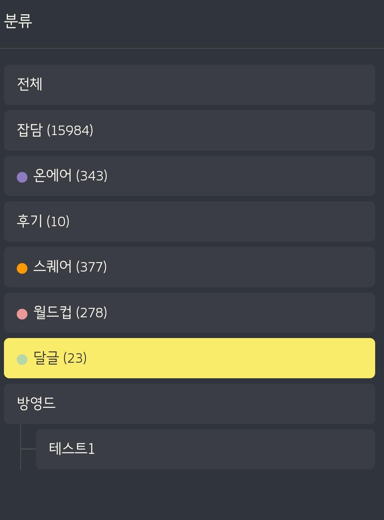384x520 pixels.
Task: Choose the 온에어 category name
Action: click(52, 176)
